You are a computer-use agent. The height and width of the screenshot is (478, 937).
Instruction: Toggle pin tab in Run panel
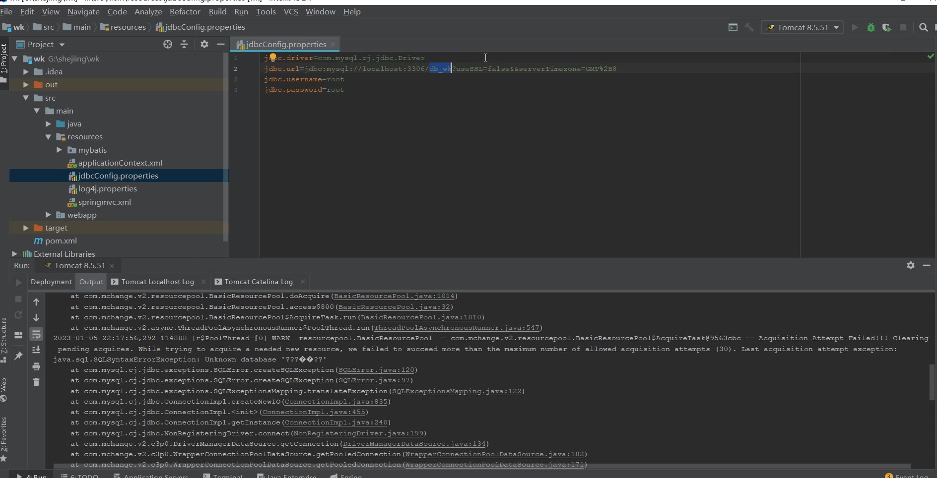pyautogui.click(x=18, y=356)
